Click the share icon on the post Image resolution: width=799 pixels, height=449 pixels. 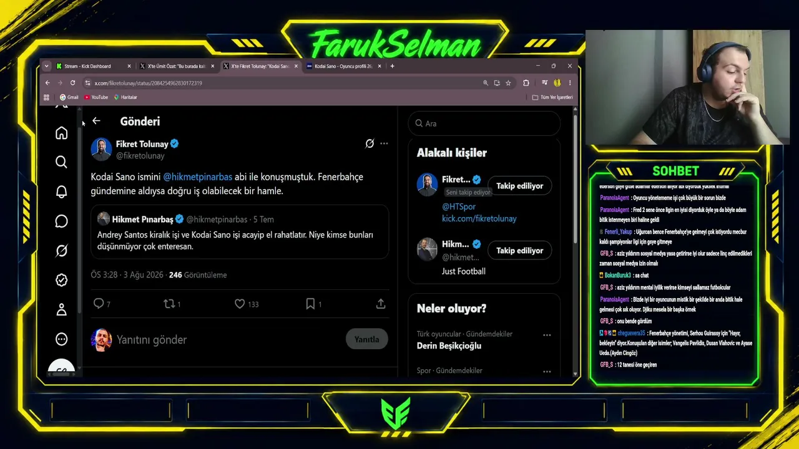tap(381, 304)
